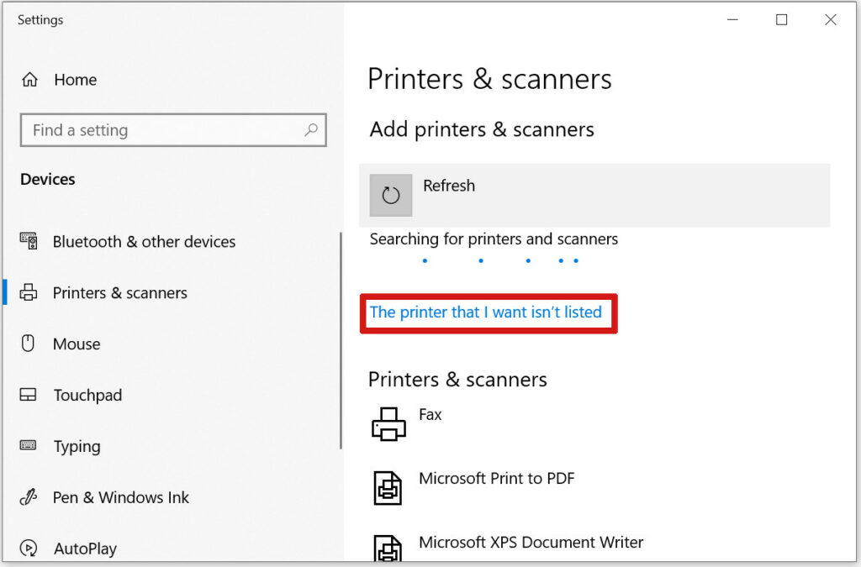Viewport: 861px width, 567px height.
Task: Click the Typing keyboard icon
Action: 28,444
